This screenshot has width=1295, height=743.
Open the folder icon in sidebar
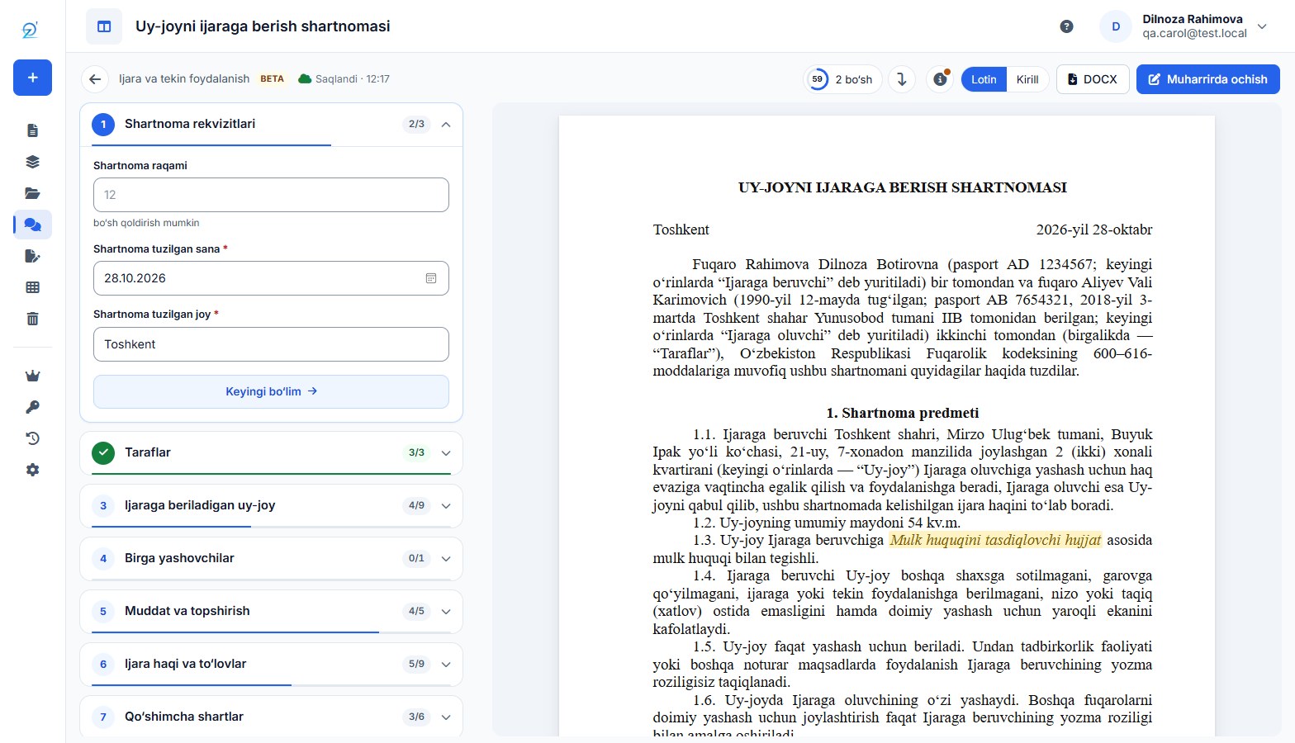tap(32, 193)
